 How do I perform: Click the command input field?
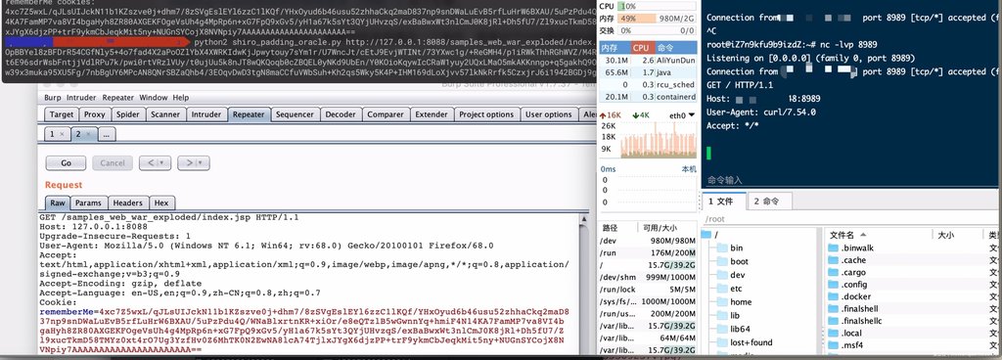851,181
